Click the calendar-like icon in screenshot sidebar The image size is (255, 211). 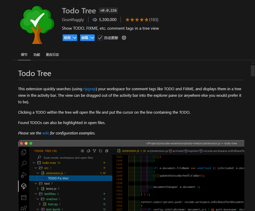click(x=24, y=198)
